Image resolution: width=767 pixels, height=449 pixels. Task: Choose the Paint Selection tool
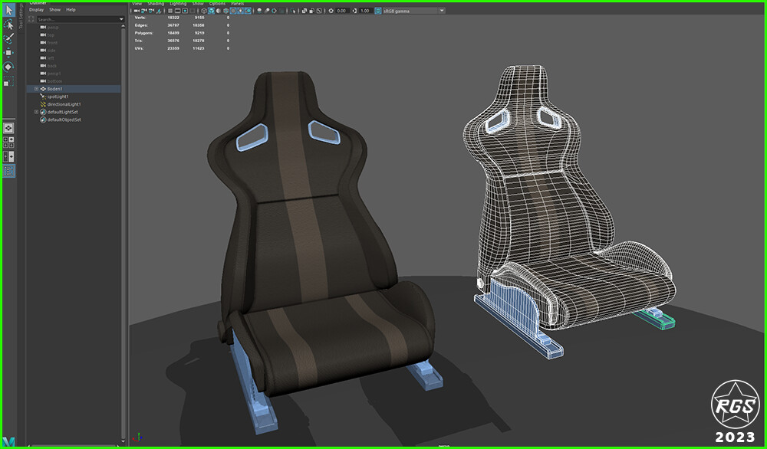[8, 38]
